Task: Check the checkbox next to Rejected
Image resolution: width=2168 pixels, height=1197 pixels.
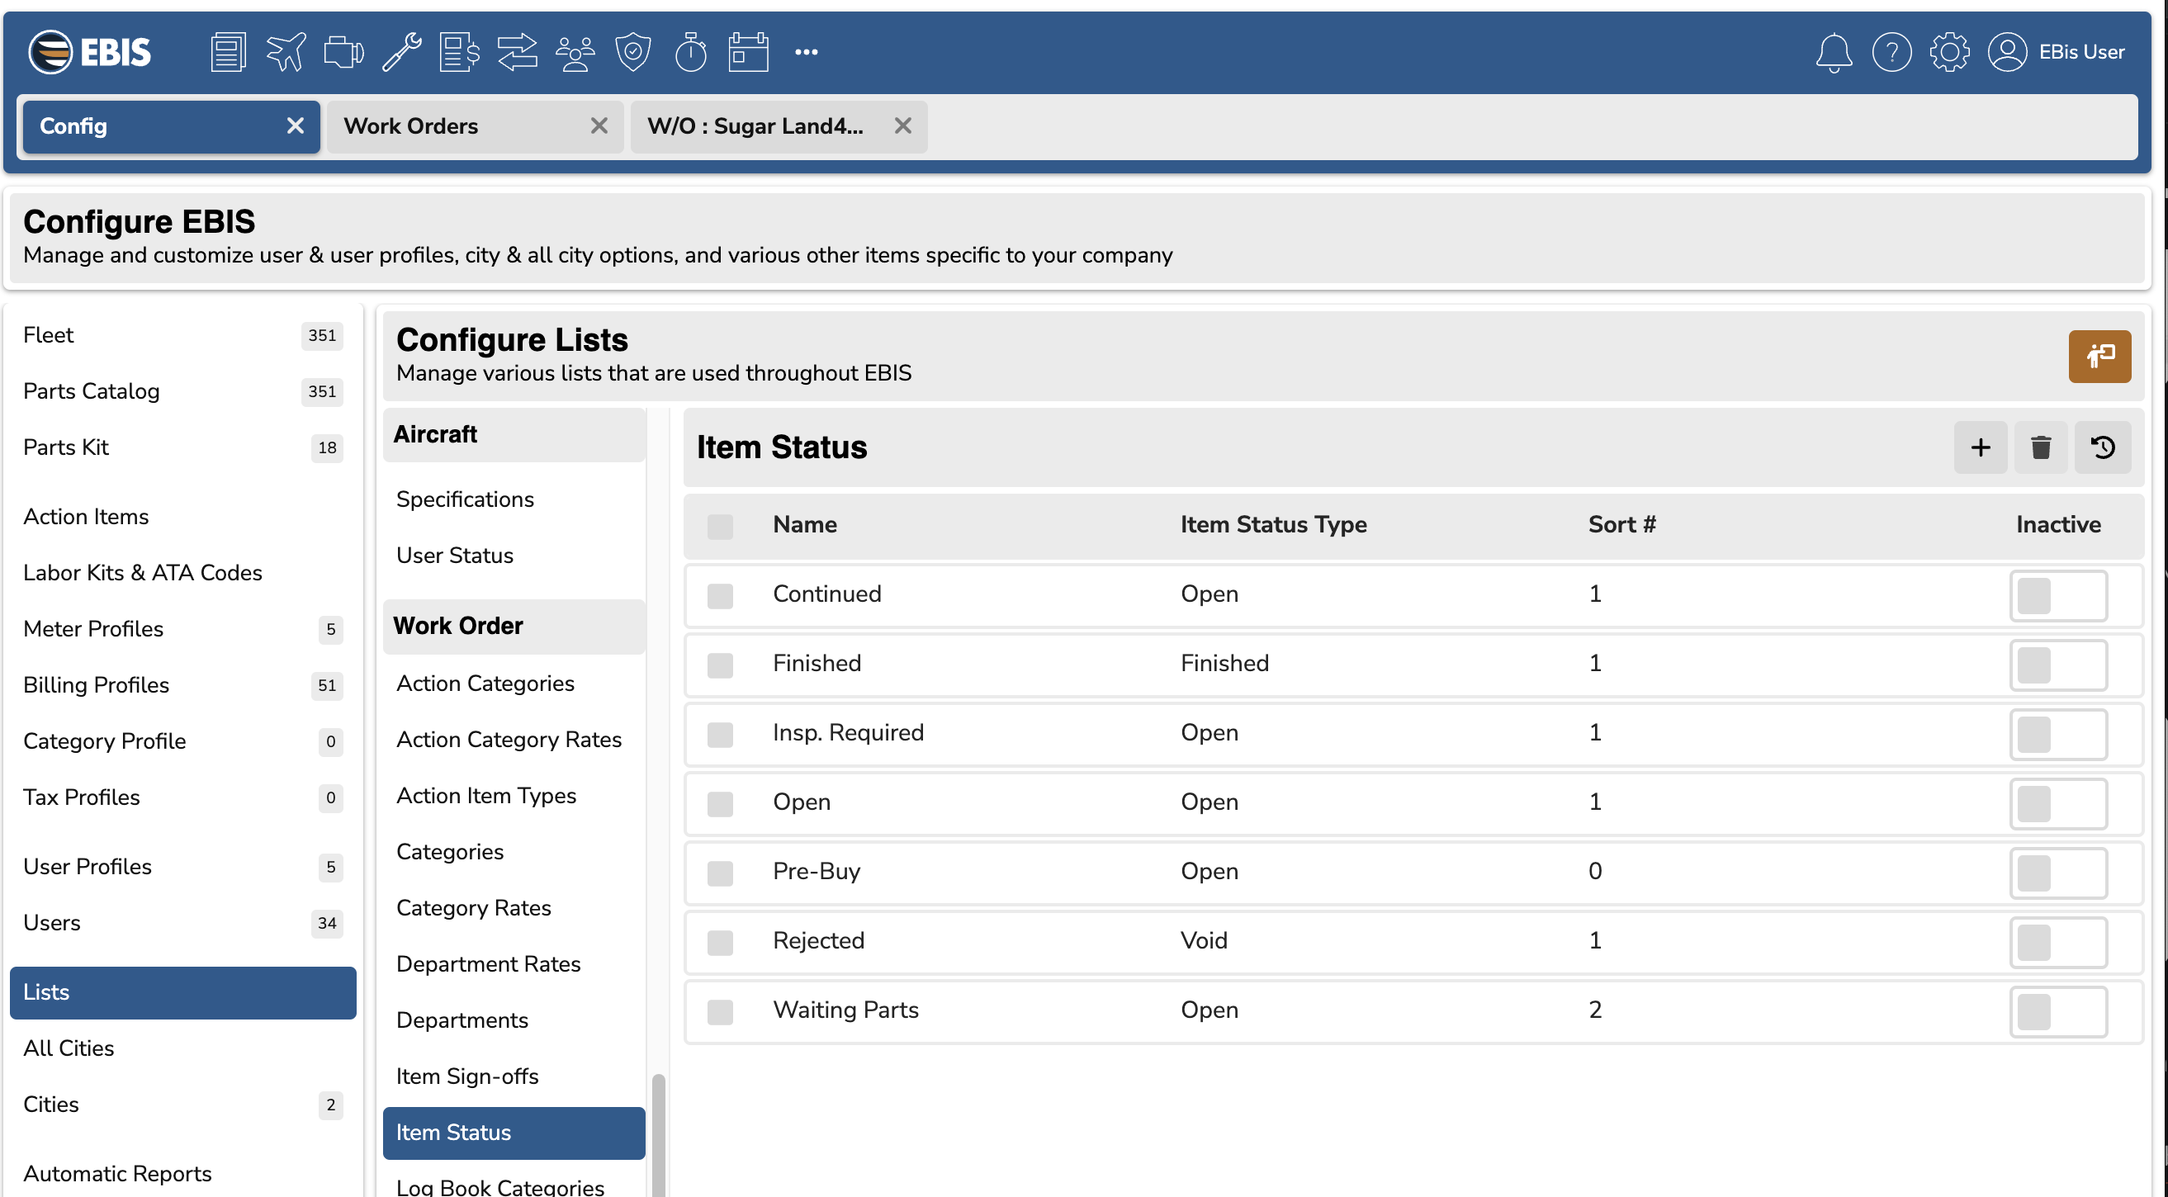Action: point(721,943)
